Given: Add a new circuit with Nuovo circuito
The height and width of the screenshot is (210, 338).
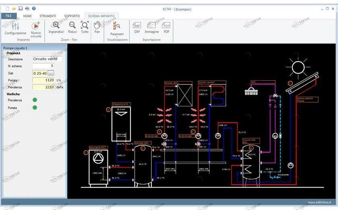Looking at the screenshot, I should point(36,29).
